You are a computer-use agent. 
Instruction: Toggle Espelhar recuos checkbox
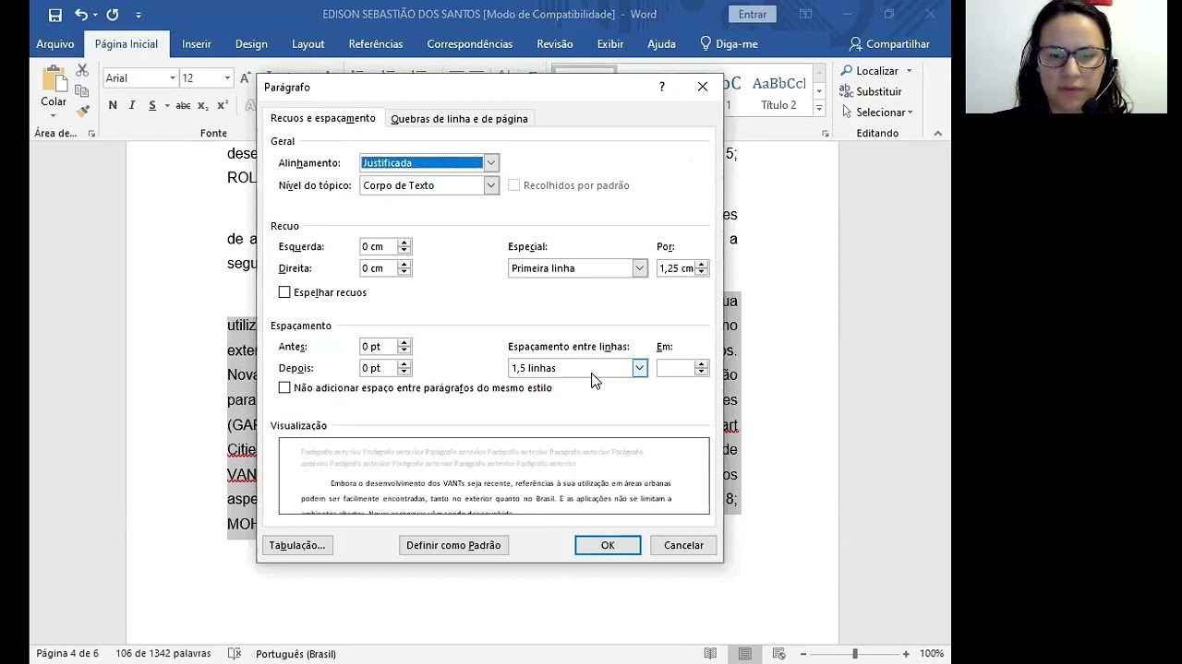(284, 292)
